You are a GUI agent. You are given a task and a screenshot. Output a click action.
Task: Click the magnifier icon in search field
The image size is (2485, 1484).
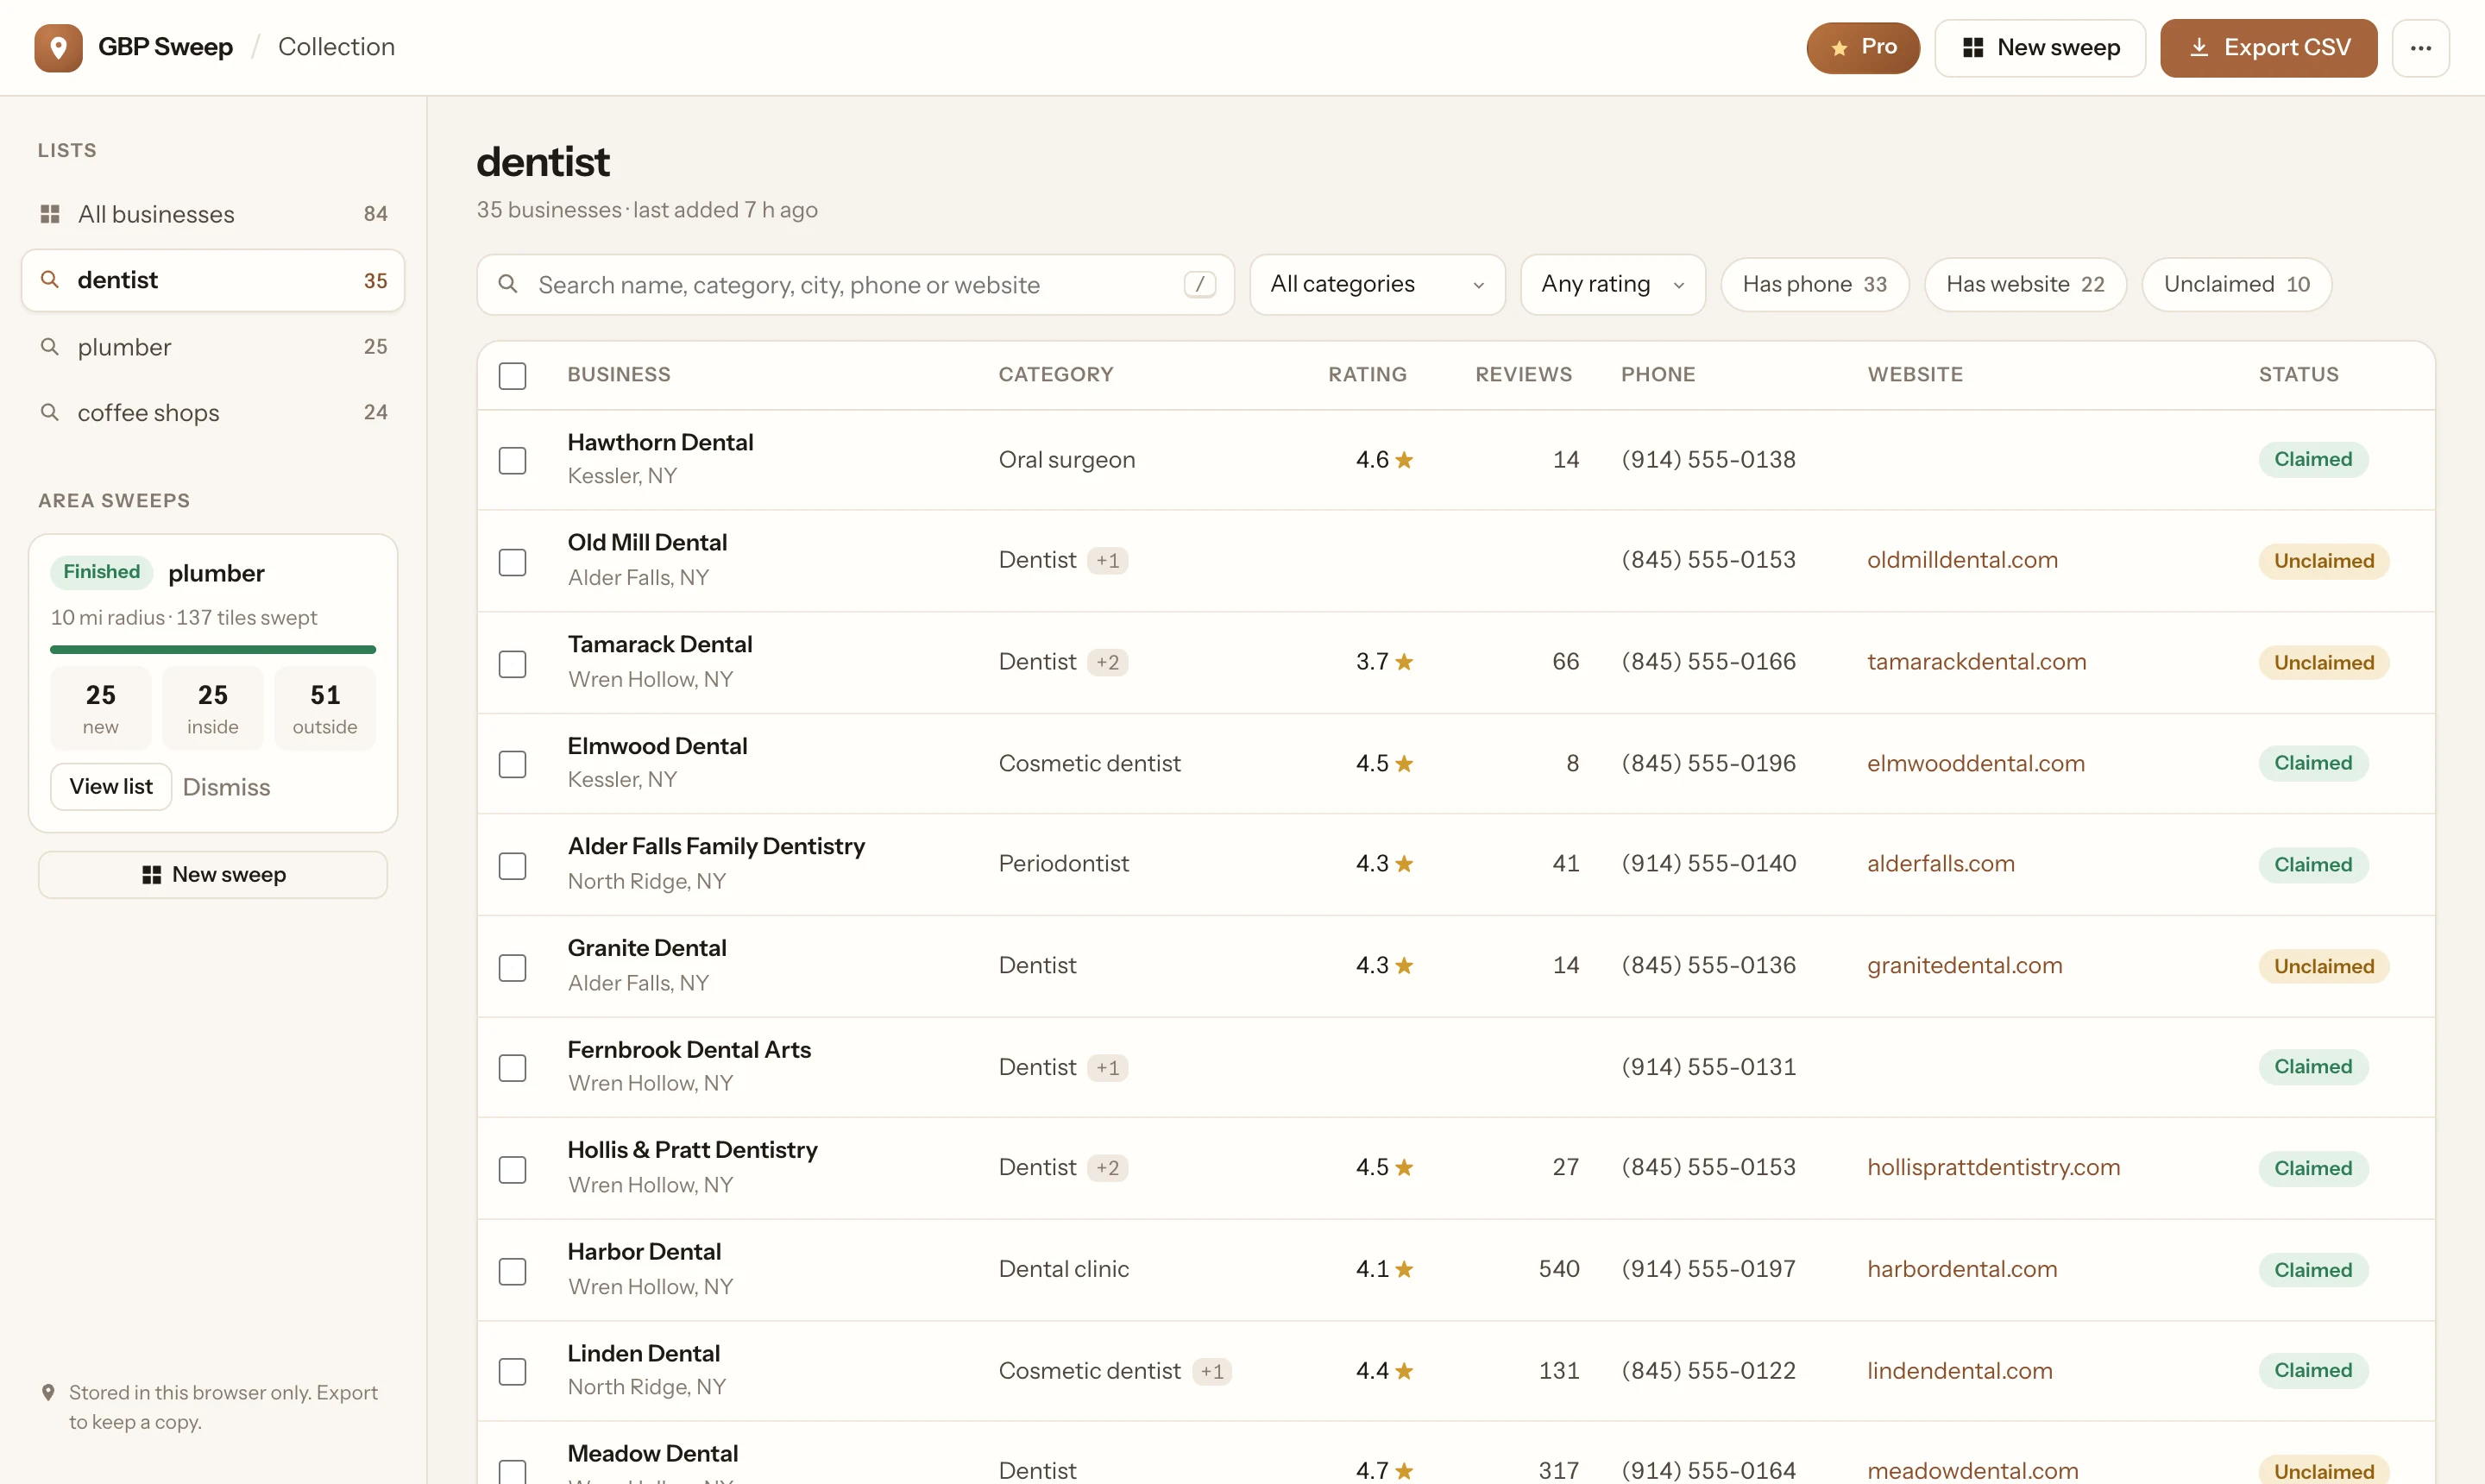[x=508, y=284]
